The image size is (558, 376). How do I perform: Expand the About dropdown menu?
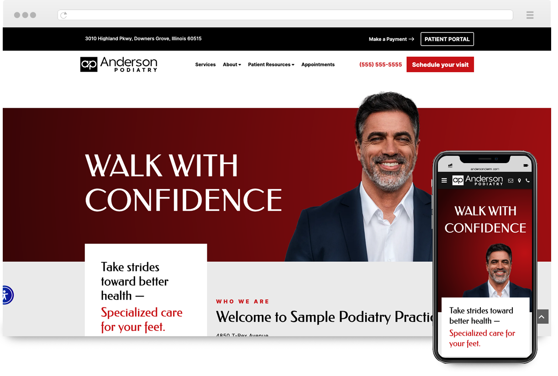point(232,65)
